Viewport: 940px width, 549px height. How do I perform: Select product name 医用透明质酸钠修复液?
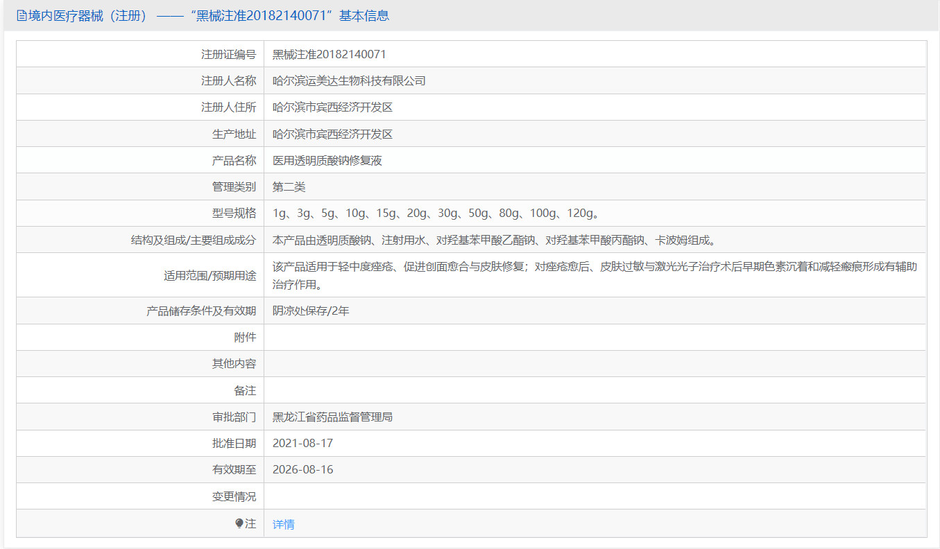(x=327, y=160)
